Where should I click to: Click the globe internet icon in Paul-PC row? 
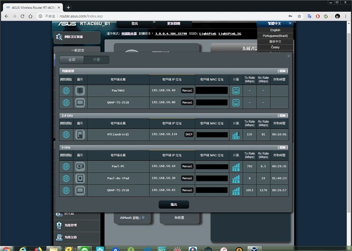(x=66, y=166)
